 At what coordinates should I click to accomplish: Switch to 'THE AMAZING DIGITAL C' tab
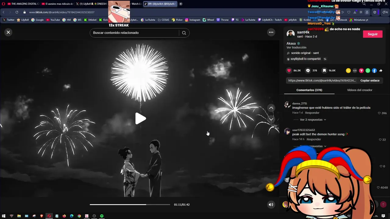tap(23, 4)
